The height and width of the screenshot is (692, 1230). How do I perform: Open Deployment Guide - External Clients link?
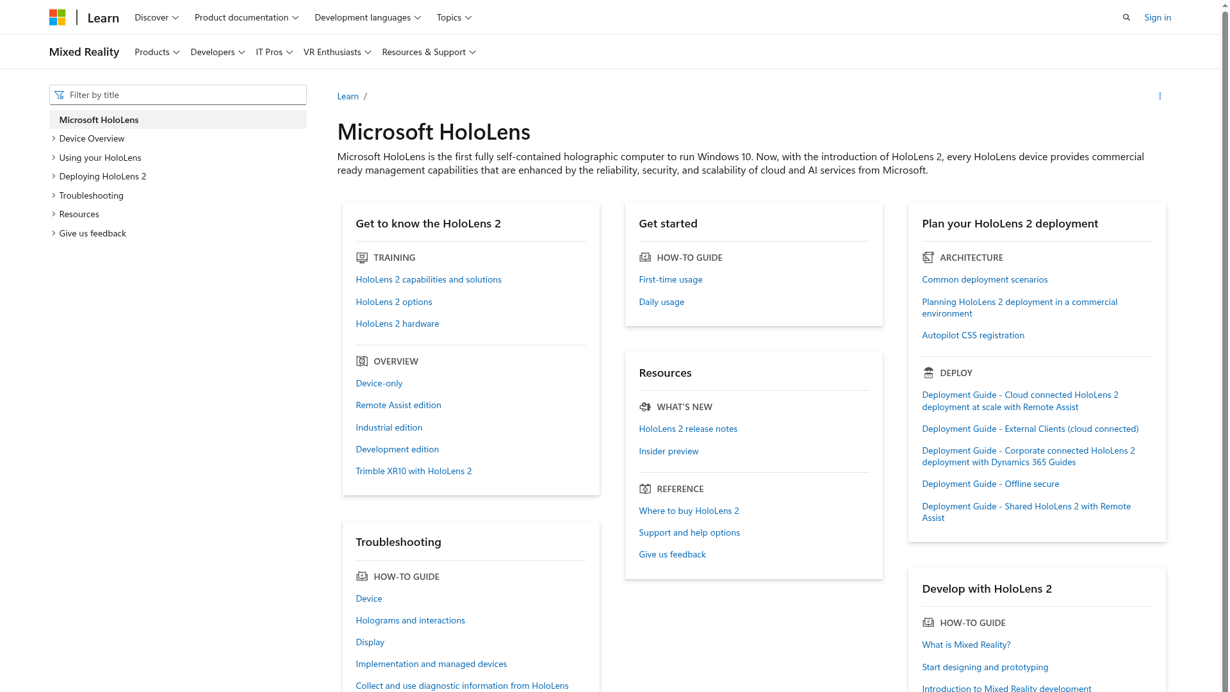point(1030,429)
